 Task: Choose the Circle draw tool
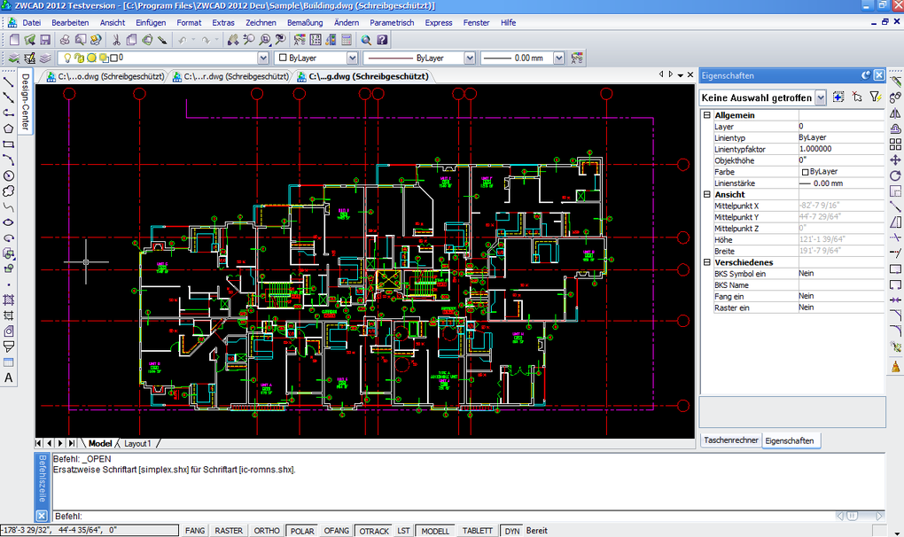tap(9, 175)
